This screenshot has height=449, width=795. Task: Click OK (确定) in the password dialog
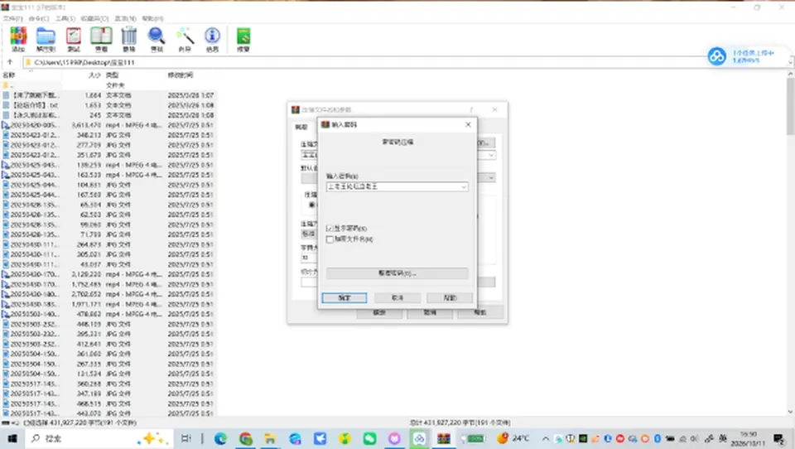[344, 297]
